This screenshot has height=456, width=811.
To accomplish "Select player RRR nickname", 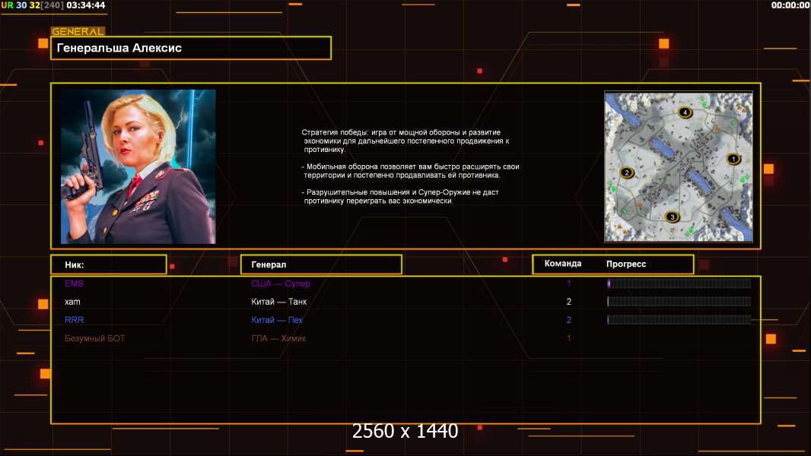I will tap(74, 320).
